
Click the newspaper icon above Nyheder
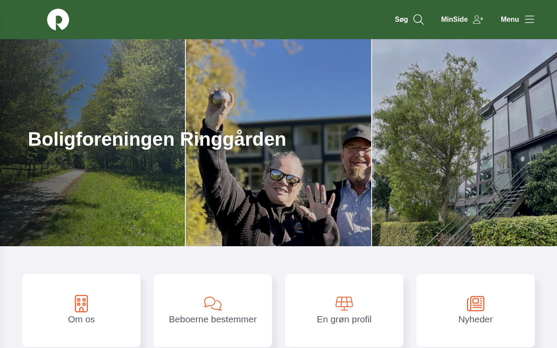[x=476, y=304]
